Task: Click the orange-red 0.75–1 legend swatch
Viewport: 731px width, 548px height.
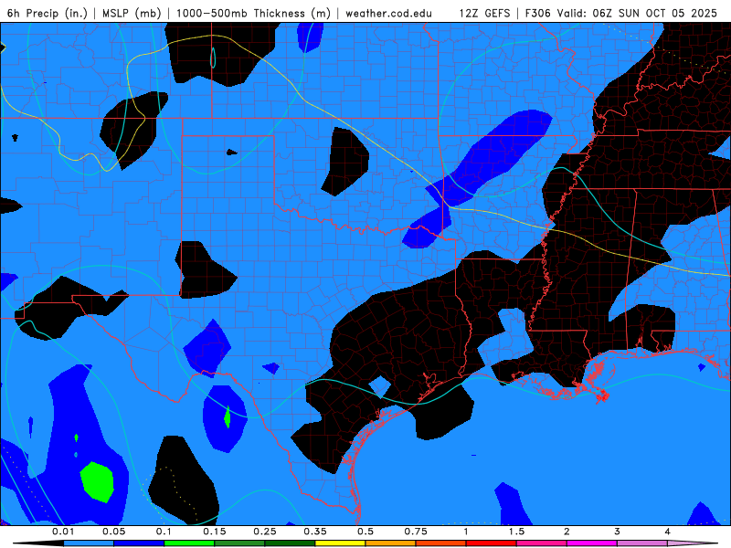Action: (441, 543)
